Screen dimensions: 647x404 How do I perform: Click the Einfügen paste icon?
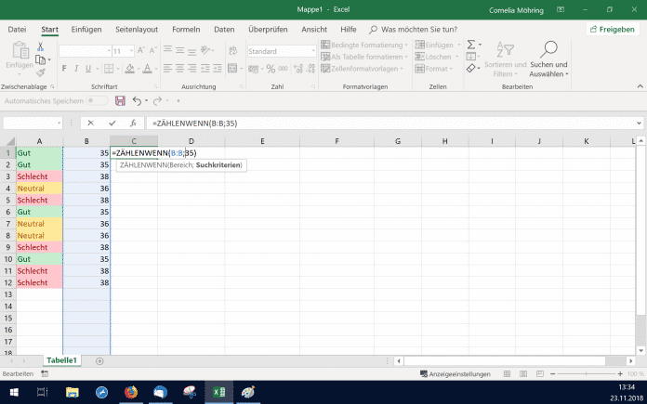[x=19, y=52]
